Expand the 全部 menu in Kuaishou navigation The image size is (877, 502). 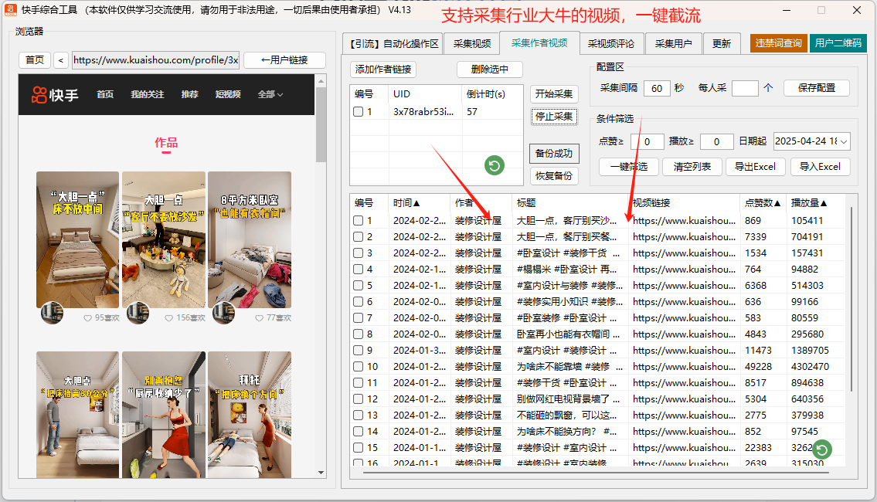tap(270, 95)
